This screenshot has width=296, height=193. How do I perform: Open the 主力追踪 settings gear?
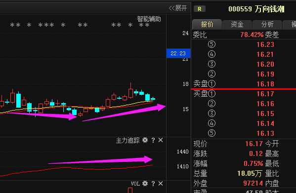[145, 140]
